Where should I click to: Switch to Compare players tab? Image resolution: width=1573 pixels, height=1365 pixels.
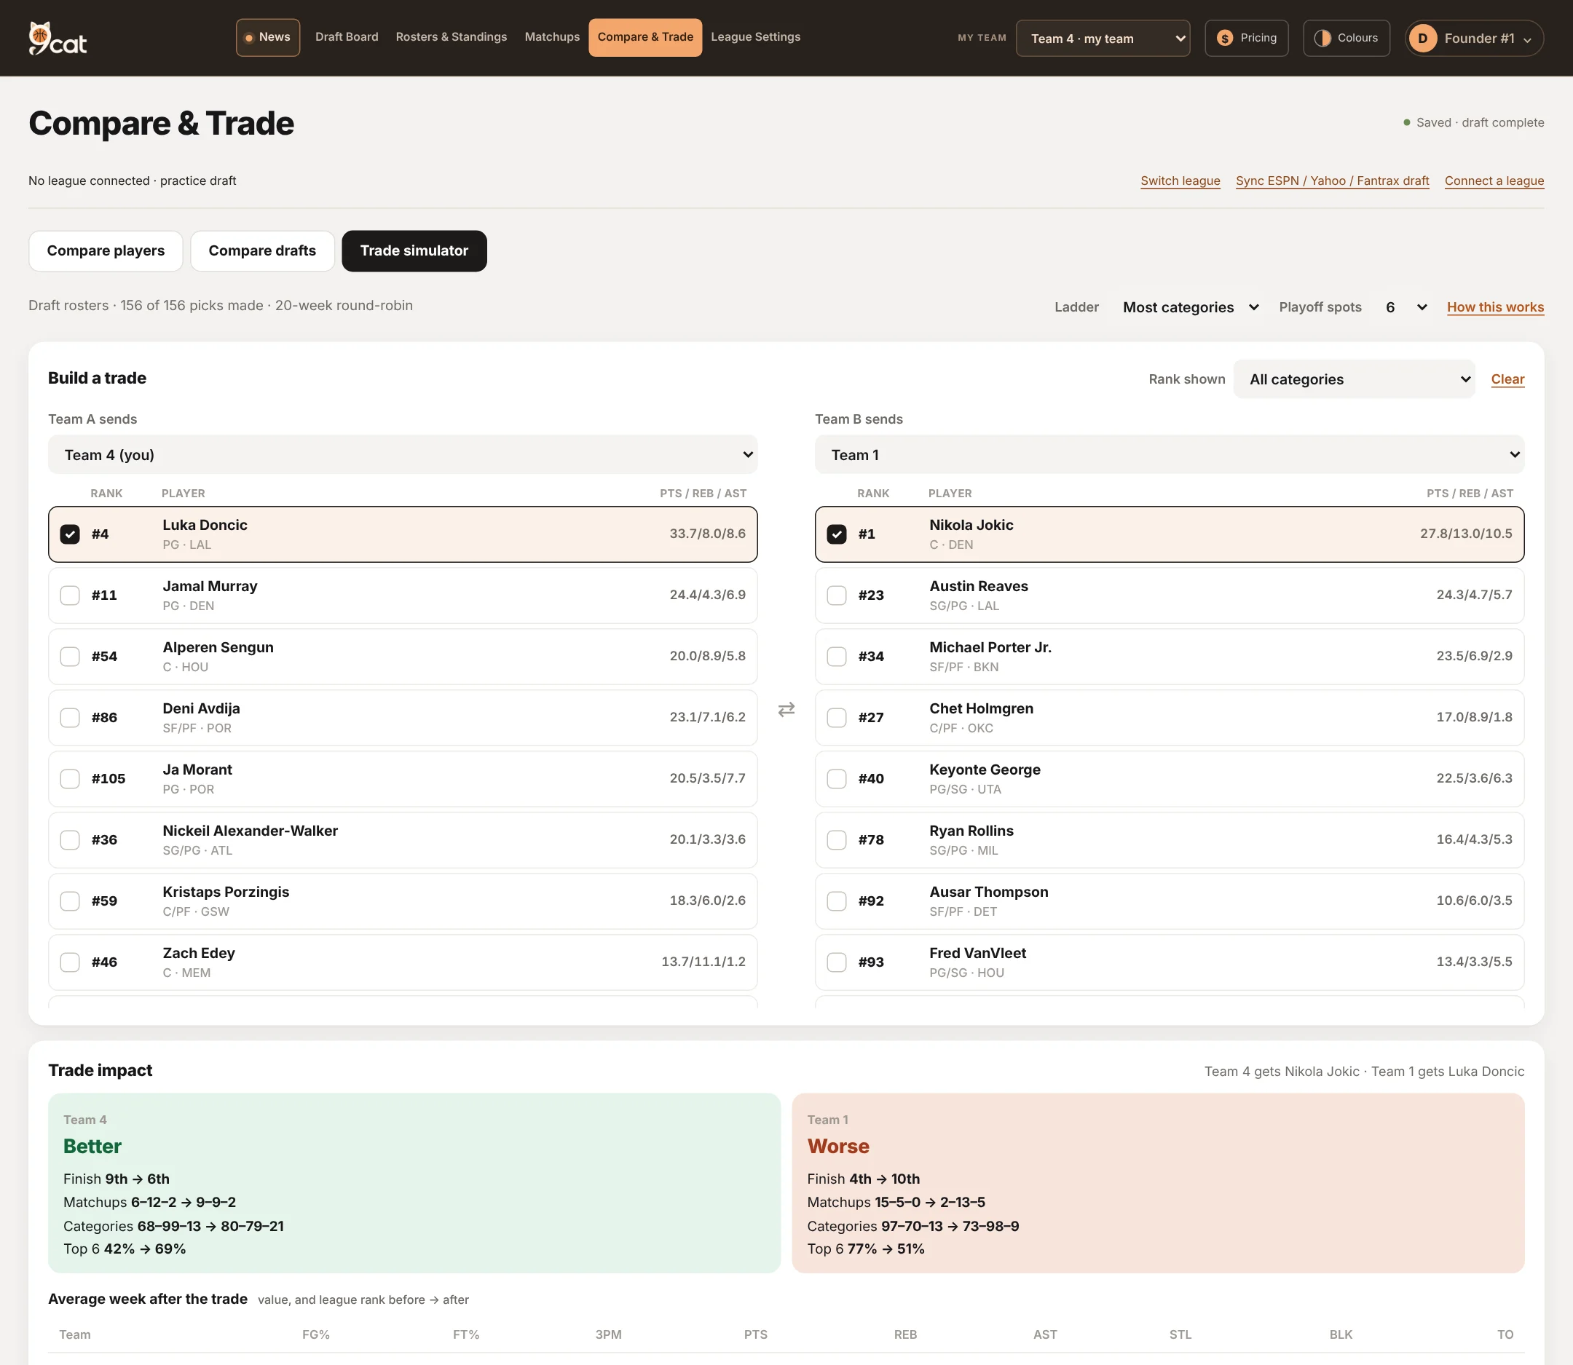(x=106, y=250)
